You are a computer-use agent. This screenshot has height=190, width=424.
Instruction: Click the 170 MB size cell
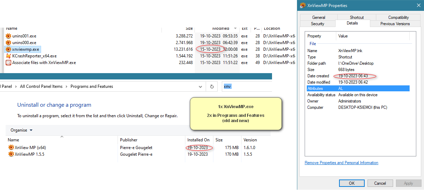coord(232,154)
